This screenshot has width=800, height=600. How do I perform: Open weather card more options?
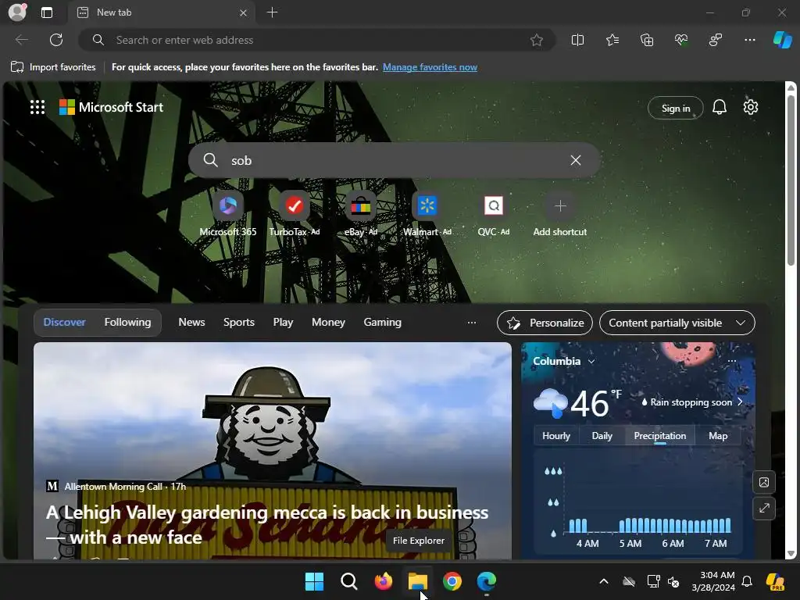point(731,361)
